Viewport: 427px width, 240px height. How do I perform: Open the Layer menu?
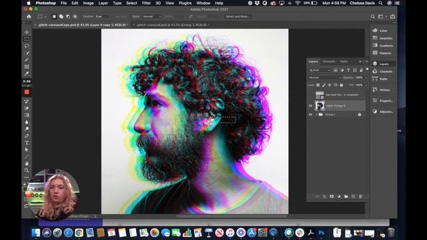click(103, 3)
